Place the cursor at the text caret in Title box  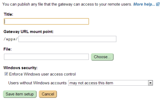coord(5,22)
